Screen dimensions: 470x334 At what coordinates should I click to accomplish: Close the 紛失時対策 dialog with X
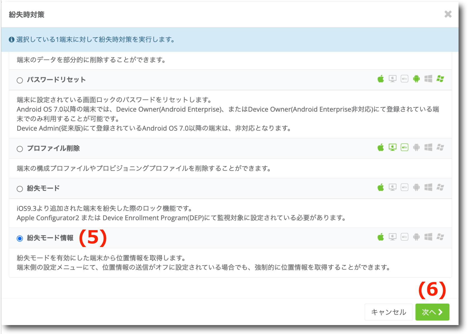pos(448,14)
